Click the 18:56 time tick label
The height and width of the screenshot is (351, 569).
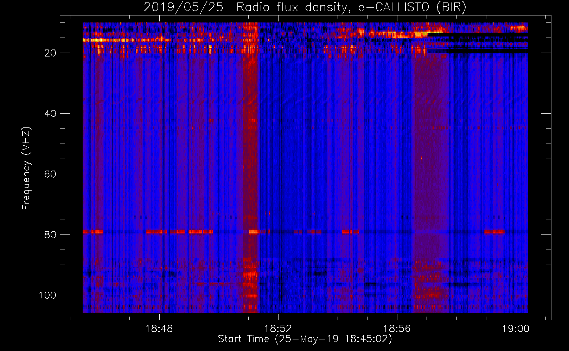coord(397,329)
